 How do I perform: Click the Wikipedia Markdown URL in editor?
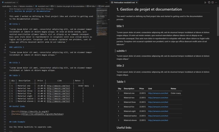(x=43, y=114)
